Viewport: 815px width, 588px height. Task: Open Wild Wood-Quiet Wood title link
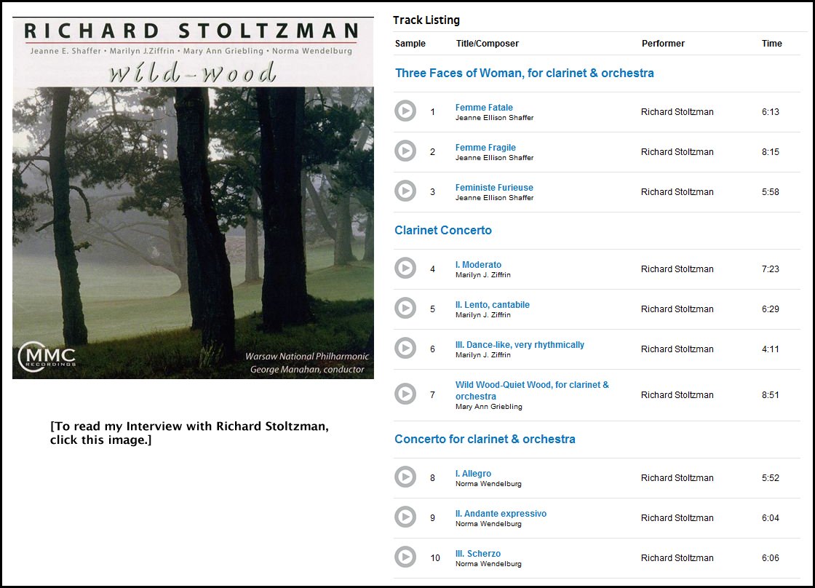point(532,391)
